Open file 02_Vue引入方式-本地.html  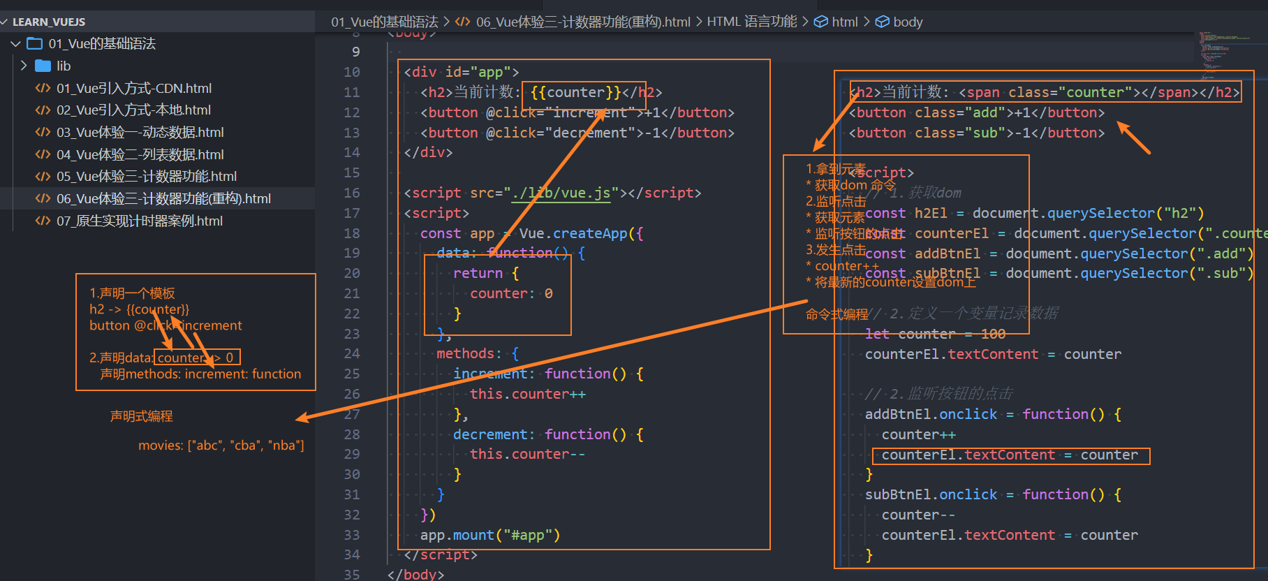[x=133, y=110]
